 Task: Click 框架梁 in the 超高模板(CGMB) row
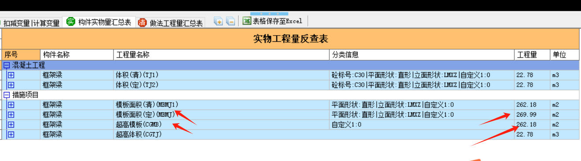(52, 124)
